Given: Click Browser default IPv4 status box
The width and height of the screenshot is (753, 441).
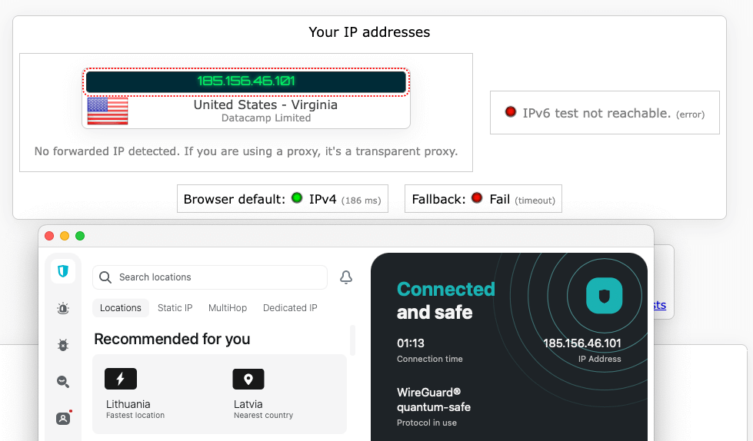Looking at the screenshot, I should [x=282, y=199].
